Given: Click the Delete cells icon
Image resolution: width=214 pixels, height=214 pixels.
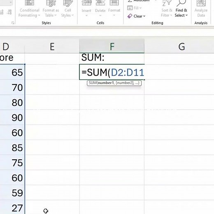Looking at the screenshot, I should (100, 3).
